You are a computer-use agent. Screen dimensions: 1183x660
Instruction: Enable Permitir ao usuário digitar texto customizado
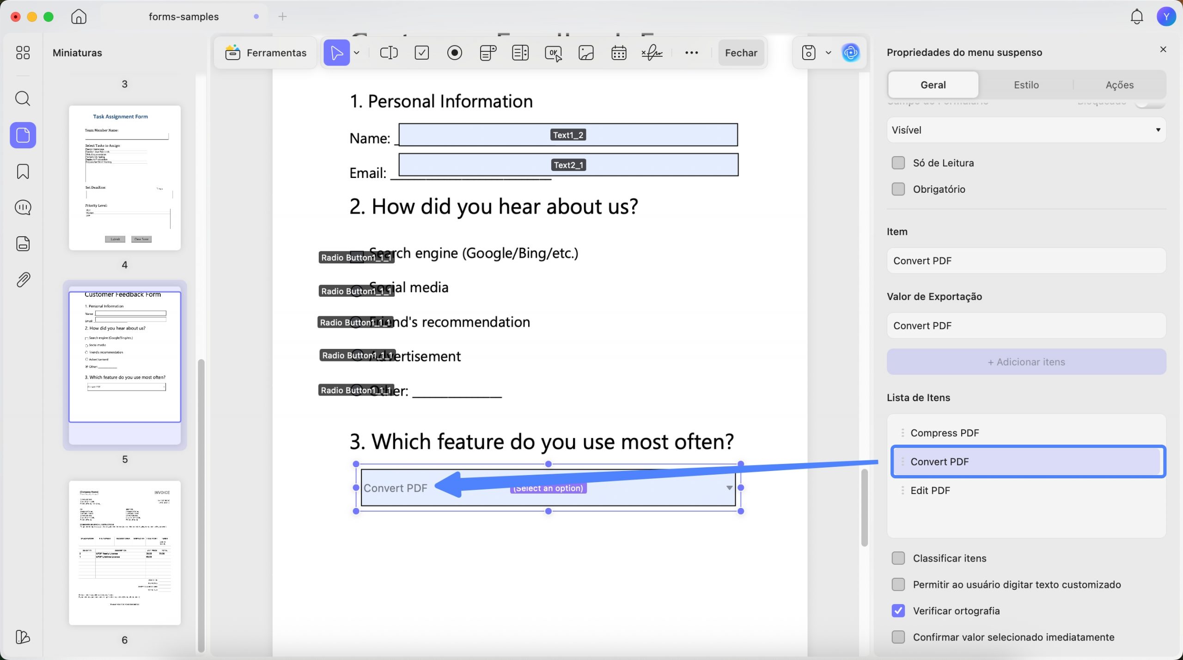click(898, 584)
